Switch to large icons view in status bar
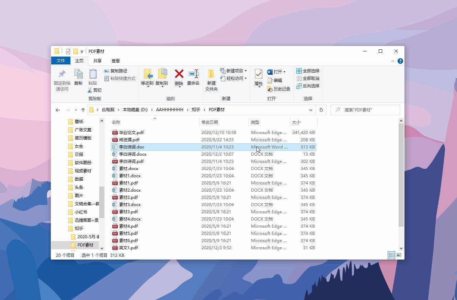 pyautogui.click(x=399, y=255)
